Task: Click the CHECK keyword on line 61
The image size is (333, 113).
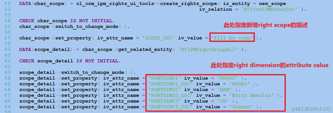Action: coord(27,61)
